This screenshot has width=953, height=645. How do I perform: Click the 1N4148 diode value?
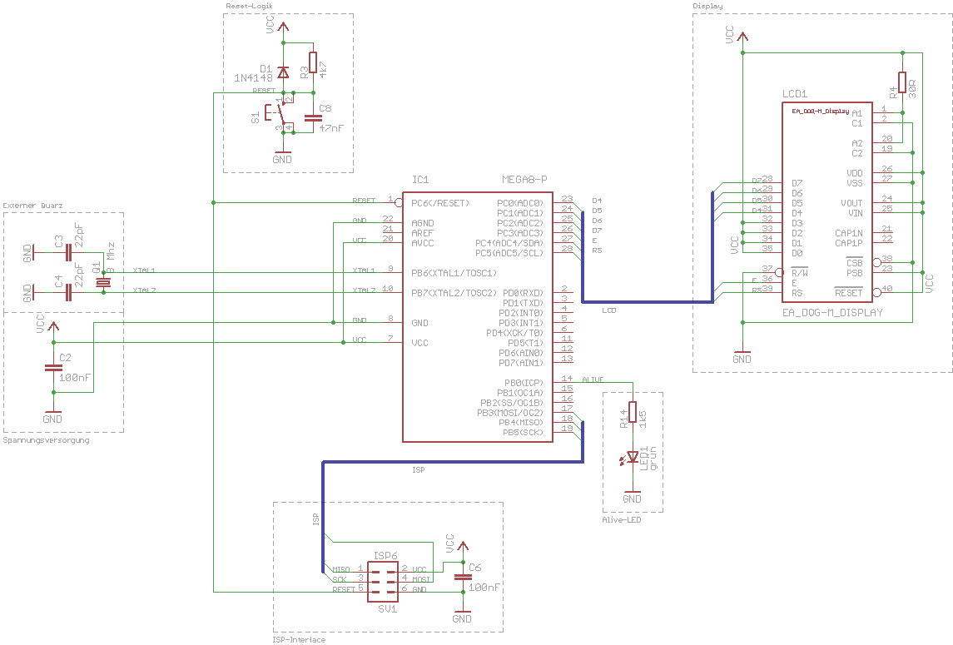[254, 77]
